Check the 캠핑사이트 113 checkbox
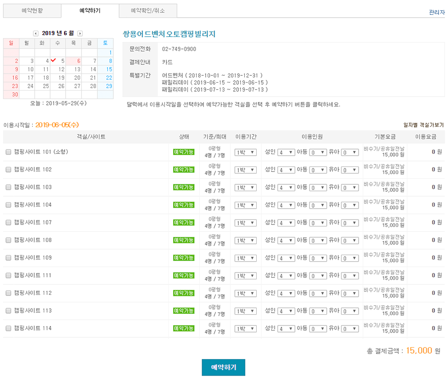447x384 pixels. (8, 311)
